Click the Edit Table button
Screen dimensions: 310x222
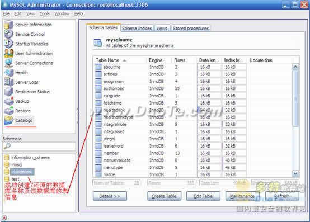(203, 196)
